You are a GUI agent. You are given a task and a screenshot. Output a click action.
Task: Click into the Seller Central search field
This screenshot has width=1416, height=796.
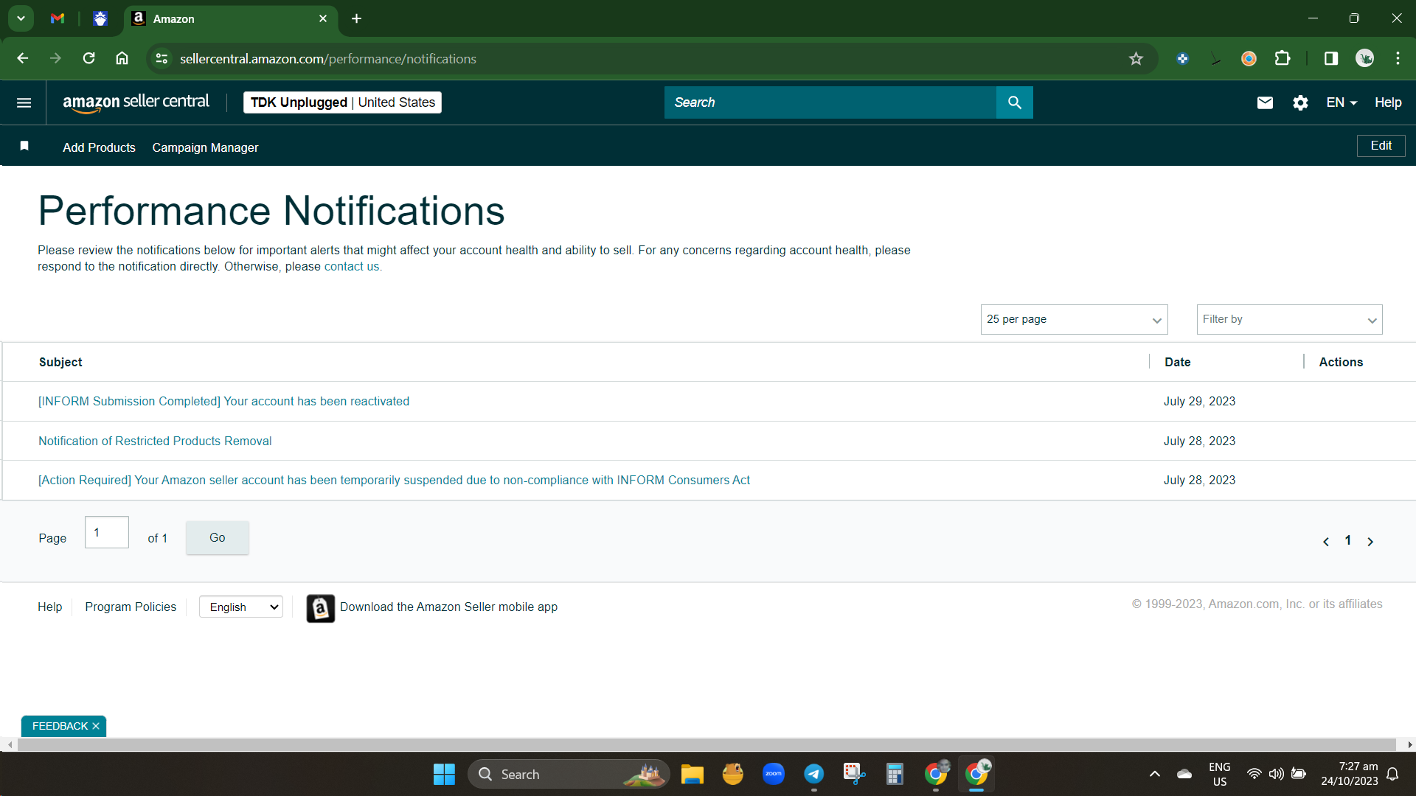tap(830, 102)
